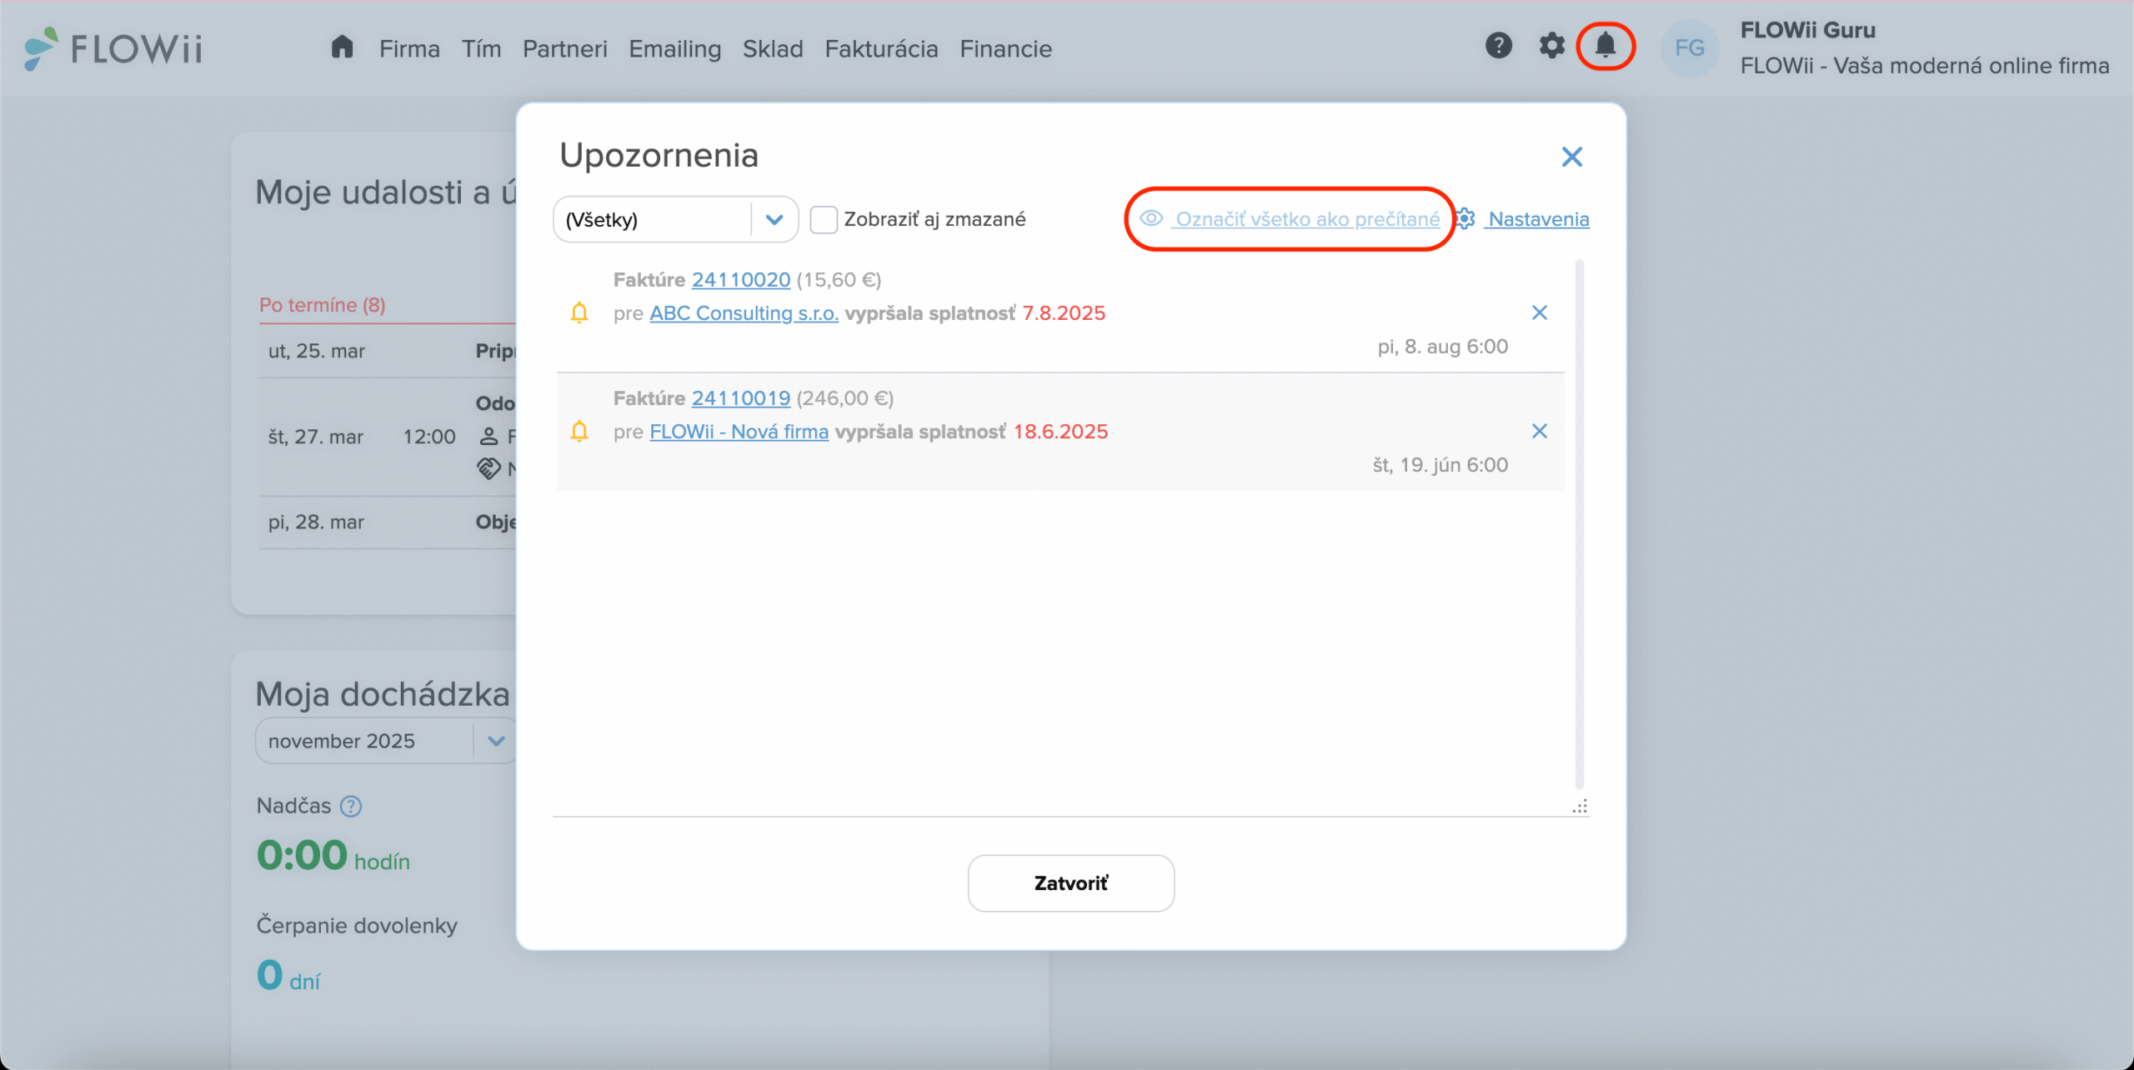The width and height of the screenshot is (2134, 1070).
Task: Open the ABC Consulting s.r.o. link
Action: click(744, 313)
